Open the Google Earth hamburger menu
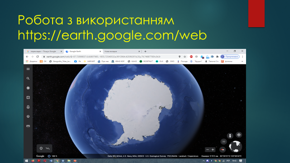 [x=28, y=69]
